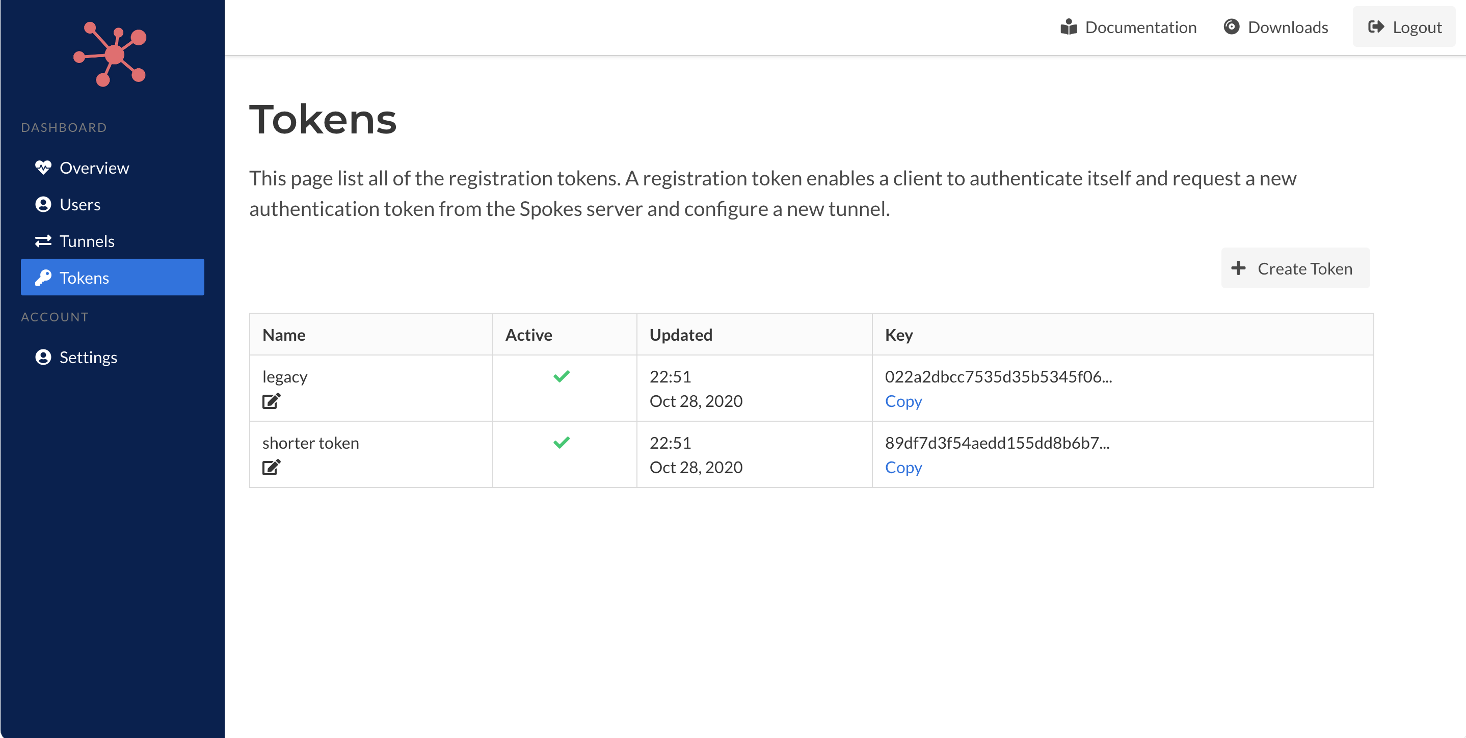Click the key icon beside Tokens
The image size is (1466, 738).
(x=43, y=278)
